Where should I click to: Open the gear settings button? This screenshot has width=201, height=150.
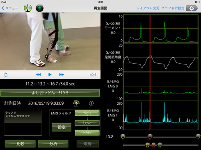tap(192, 8)
